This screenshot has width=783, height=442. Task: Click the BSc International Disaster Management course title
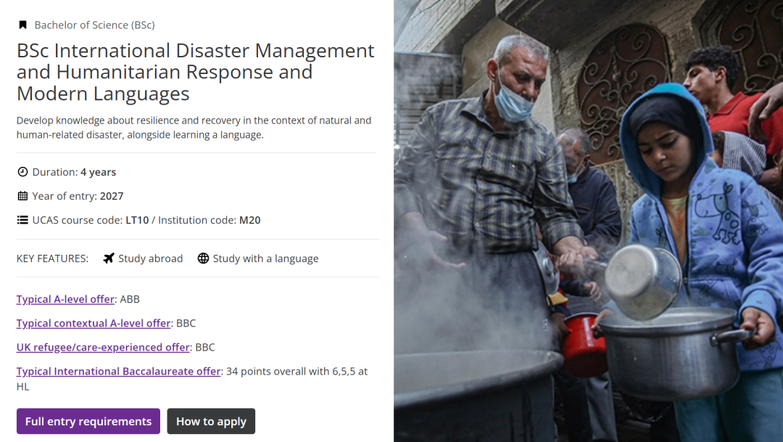click(x=195, y=72)
